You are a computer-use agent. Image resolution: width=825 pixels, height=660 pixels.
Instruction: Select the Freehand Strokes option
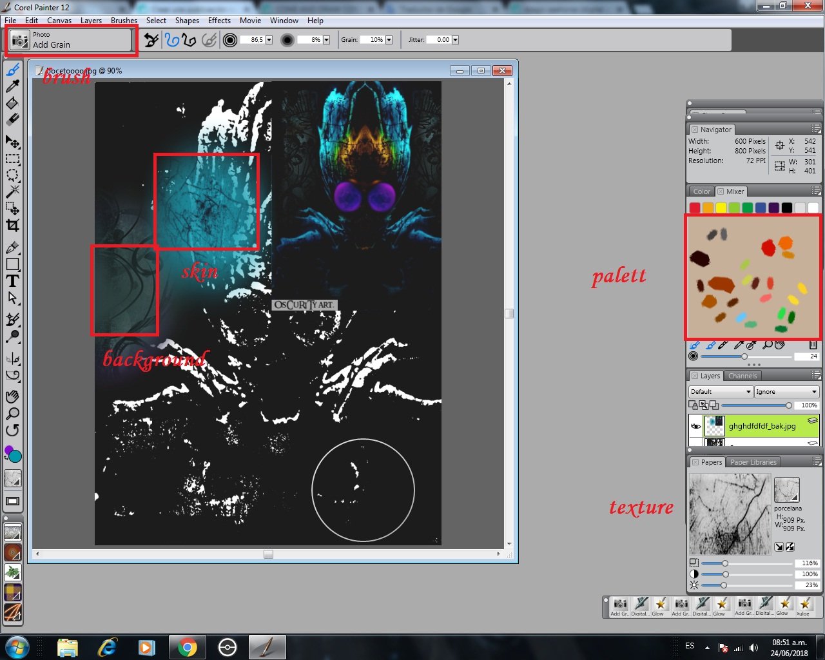click(x=172, y=40)
